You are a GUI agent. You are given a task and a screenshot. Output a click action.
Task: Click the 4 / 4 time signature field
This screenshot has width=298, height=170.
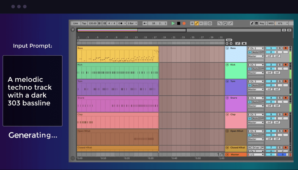pyautogui.click(x=112, y=23)
